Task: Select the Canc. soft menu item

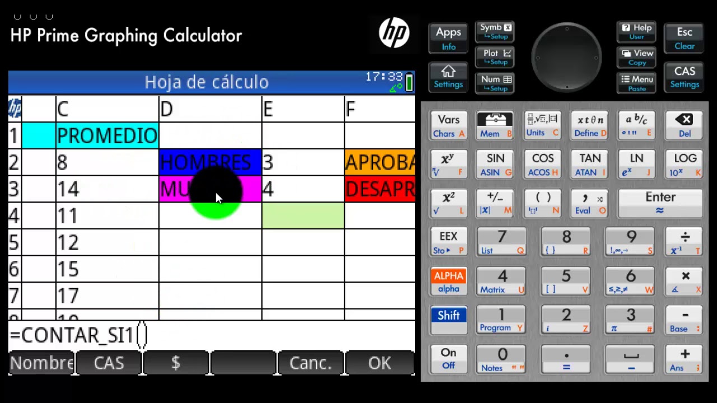Action: pyautogui.click(x=311, y=363)
